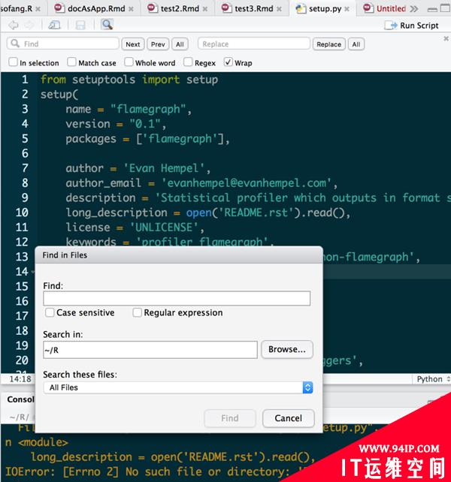451x482 pixels.
Task: Close the find bar with the x
Action: 446,38
